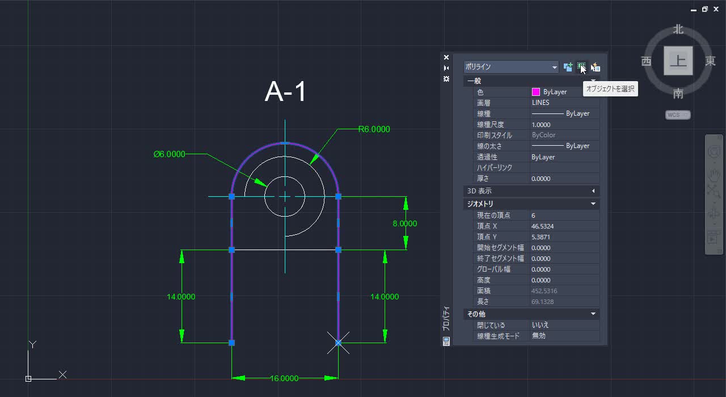Launch the Full Navigation Wheel icon
Viewport: 726px width, 397px height.
click(714, 152)
